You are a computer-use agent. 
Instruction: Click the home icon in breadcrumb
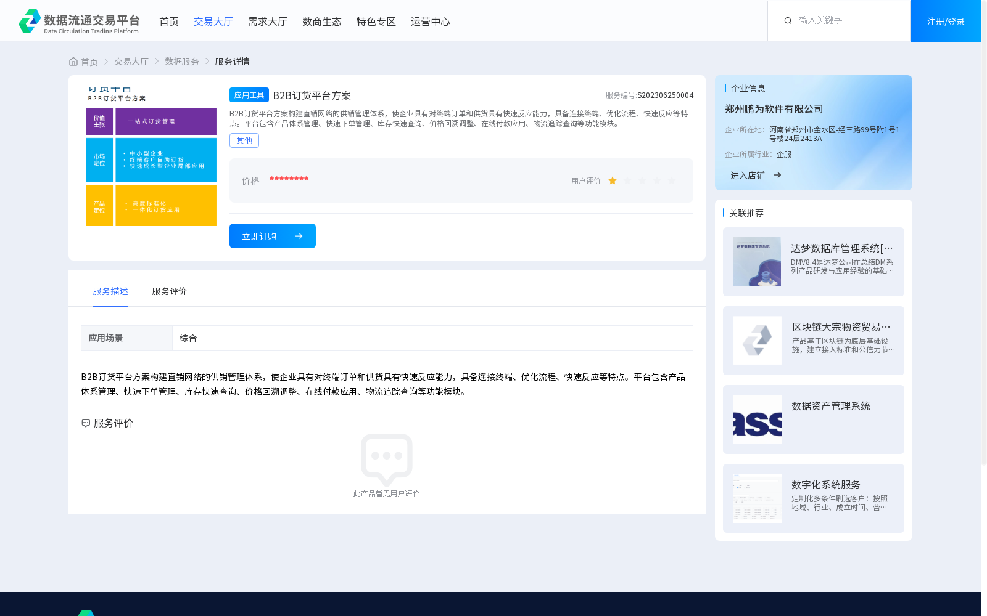click(x=73, y=62)
